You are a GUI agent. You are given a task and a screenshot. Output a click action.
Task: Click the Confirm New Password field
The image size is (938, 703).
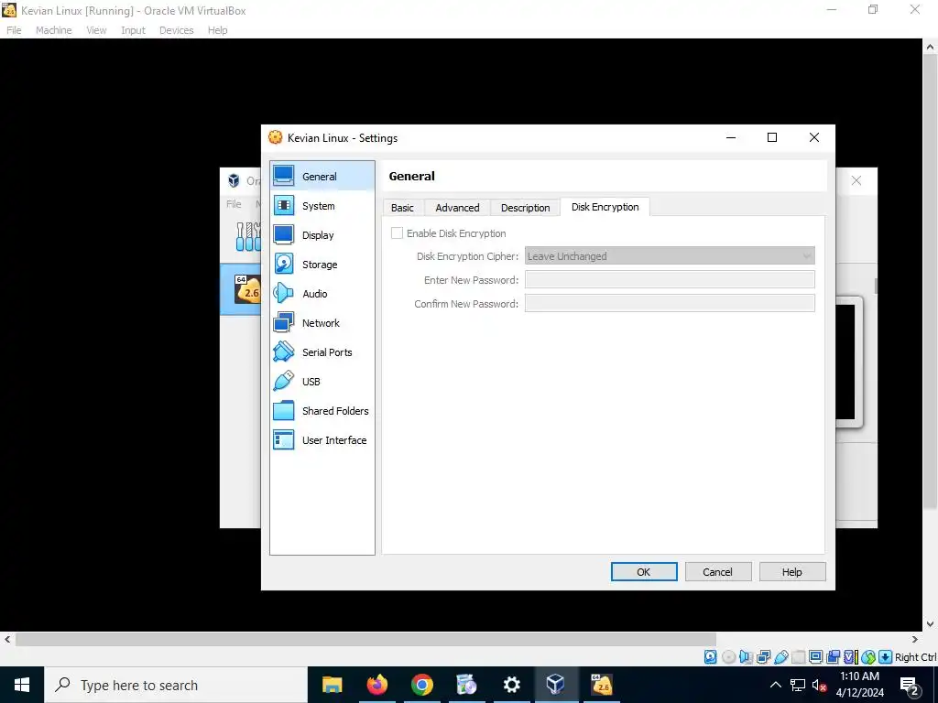pos(670,303)
